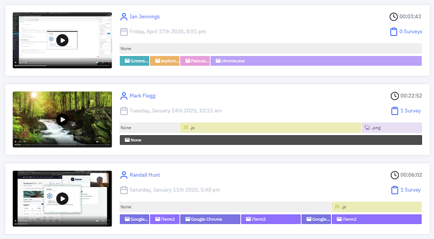This screenshot has width=434, height=239.
Task: Select gray None segment in Randall Hunt card
Action: pyautogui.click(x=225, y=207)
